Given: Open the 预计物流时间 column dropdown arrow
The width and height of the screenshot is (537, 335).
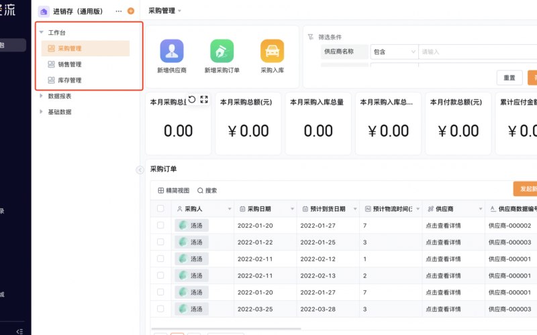Looking at the screenshot, I should click(x=418, y=209).
